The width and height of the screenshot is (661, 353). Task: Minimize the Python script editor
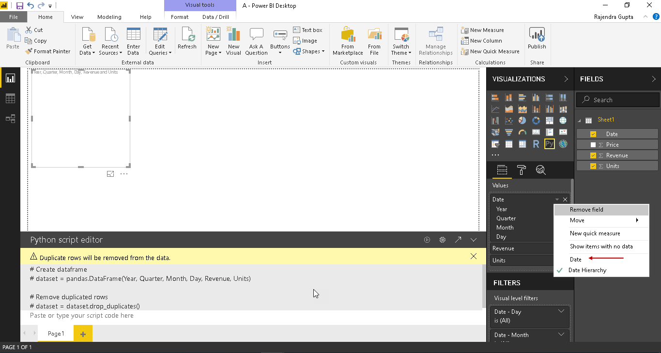tap(474, 240)
